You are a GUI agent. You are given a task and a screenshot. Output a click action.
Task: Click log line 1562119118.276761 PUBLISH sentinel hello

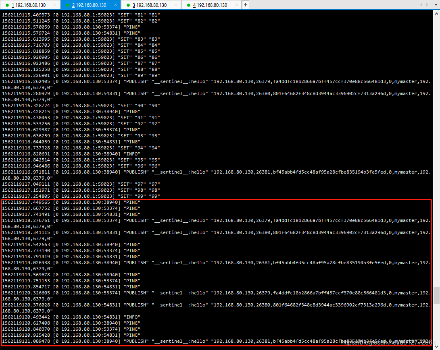pos(216,224)
